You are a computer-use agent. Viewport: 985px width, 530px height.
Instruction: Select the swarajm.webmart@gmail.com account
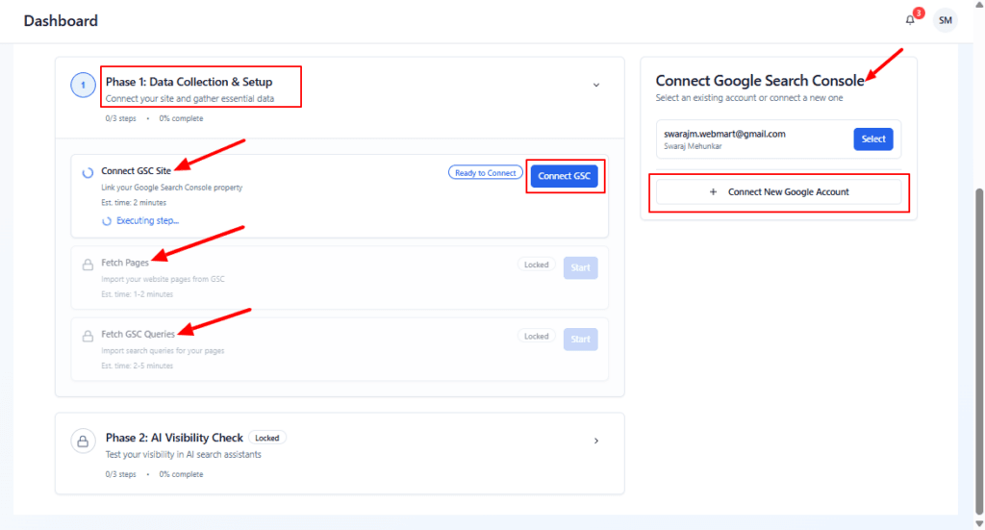click(872, 139)
